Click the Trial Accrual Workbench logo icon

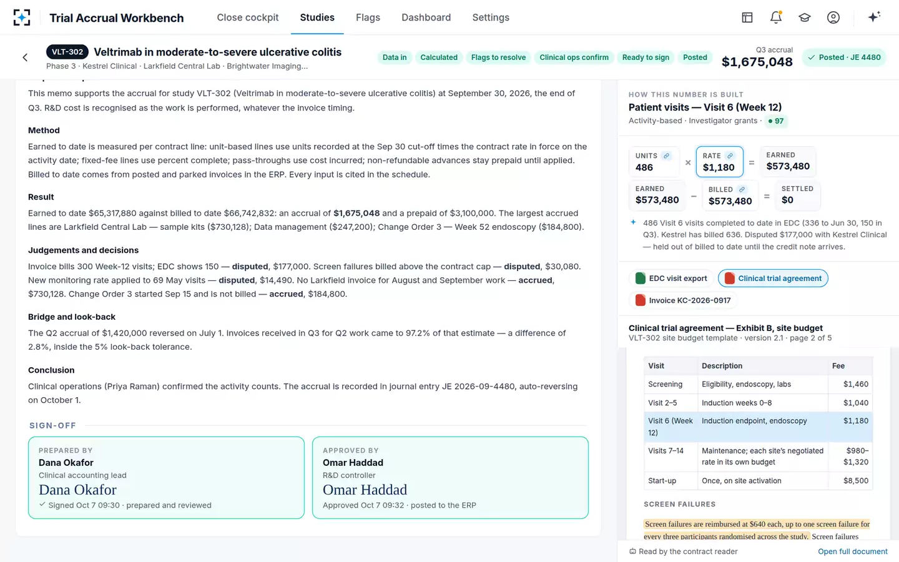(22, 17)
